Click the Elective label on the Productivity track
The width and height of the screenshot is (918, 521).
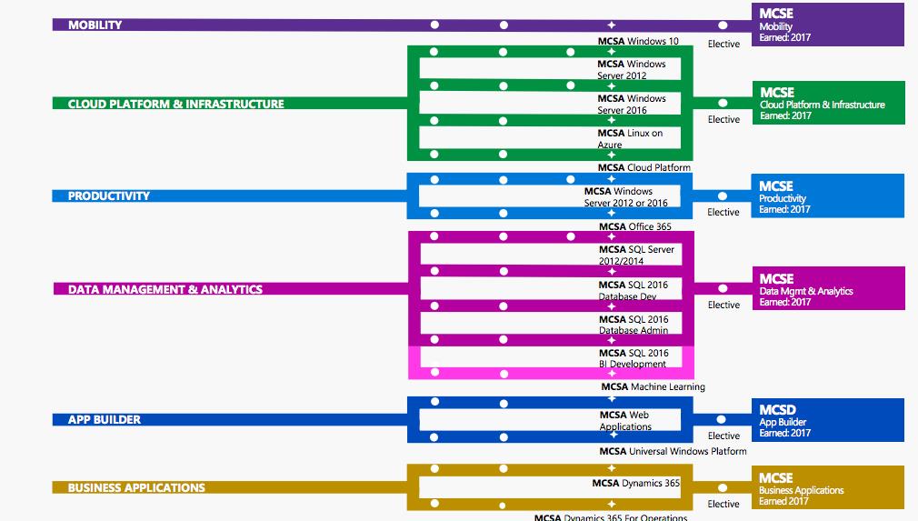723,212
